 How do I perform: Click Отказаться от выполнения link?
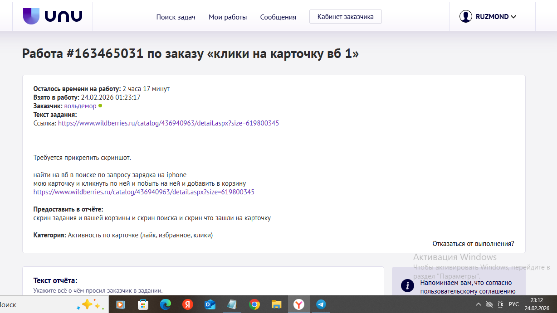point(473,244)
